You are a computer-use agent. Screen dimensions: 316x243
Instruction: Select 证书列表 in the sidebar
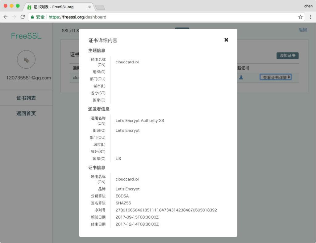[x=26, y=98]
